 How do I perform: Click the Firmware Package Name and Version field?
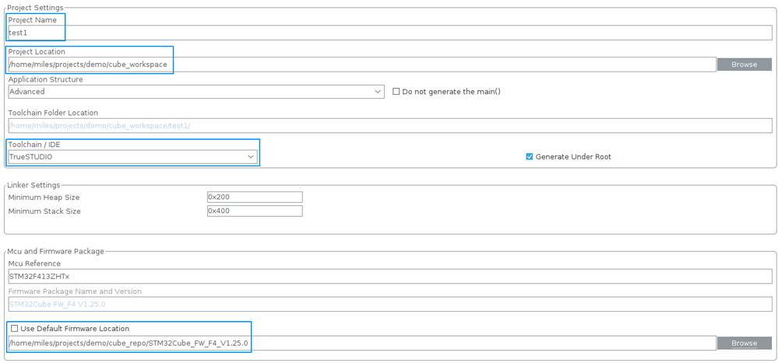pyautogui.click(x=389, y=305)
